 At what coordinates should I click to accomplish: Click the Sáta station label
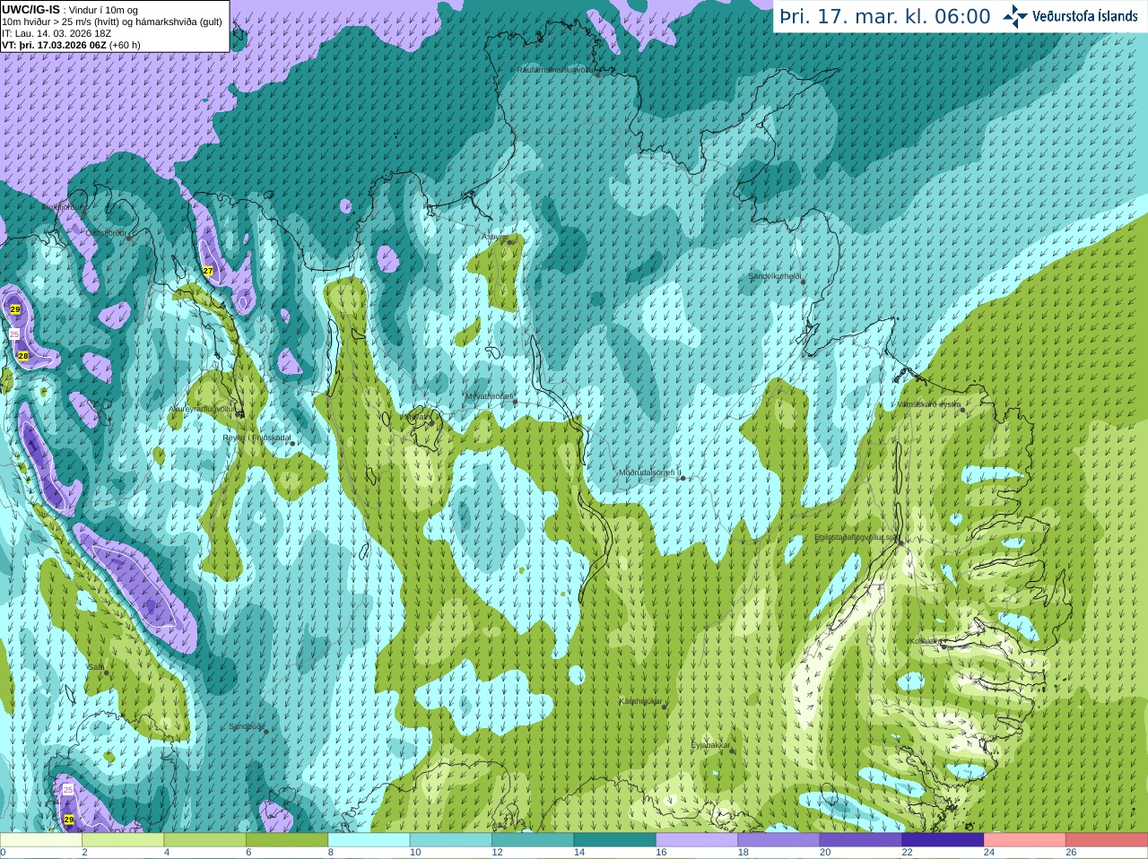pos(96,667)
